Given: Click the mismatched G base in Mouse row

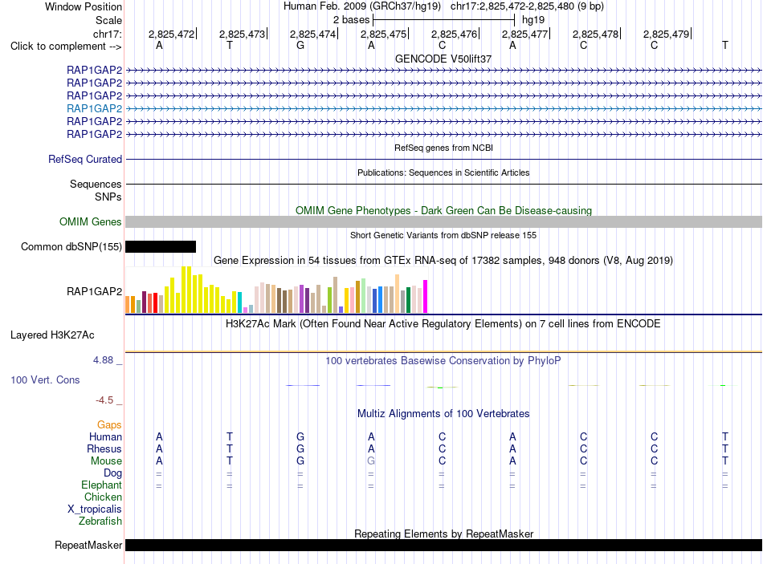Looking at the screenshot, I should point(371,461).
